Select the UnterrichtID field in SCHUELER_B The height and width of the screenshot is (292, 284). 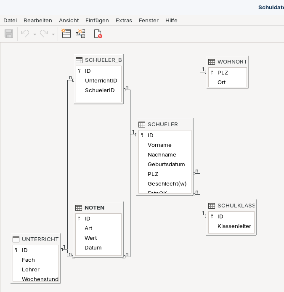[101, 80]
